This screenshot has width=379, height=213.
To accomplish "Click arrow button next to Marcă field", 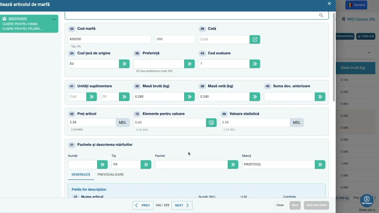I will point(320,164).
